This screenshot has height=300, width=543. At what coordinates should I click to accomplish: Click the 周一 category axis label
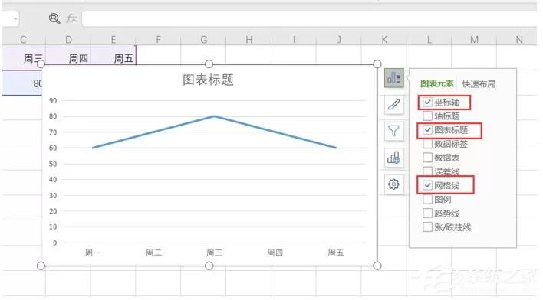point(93,253)
